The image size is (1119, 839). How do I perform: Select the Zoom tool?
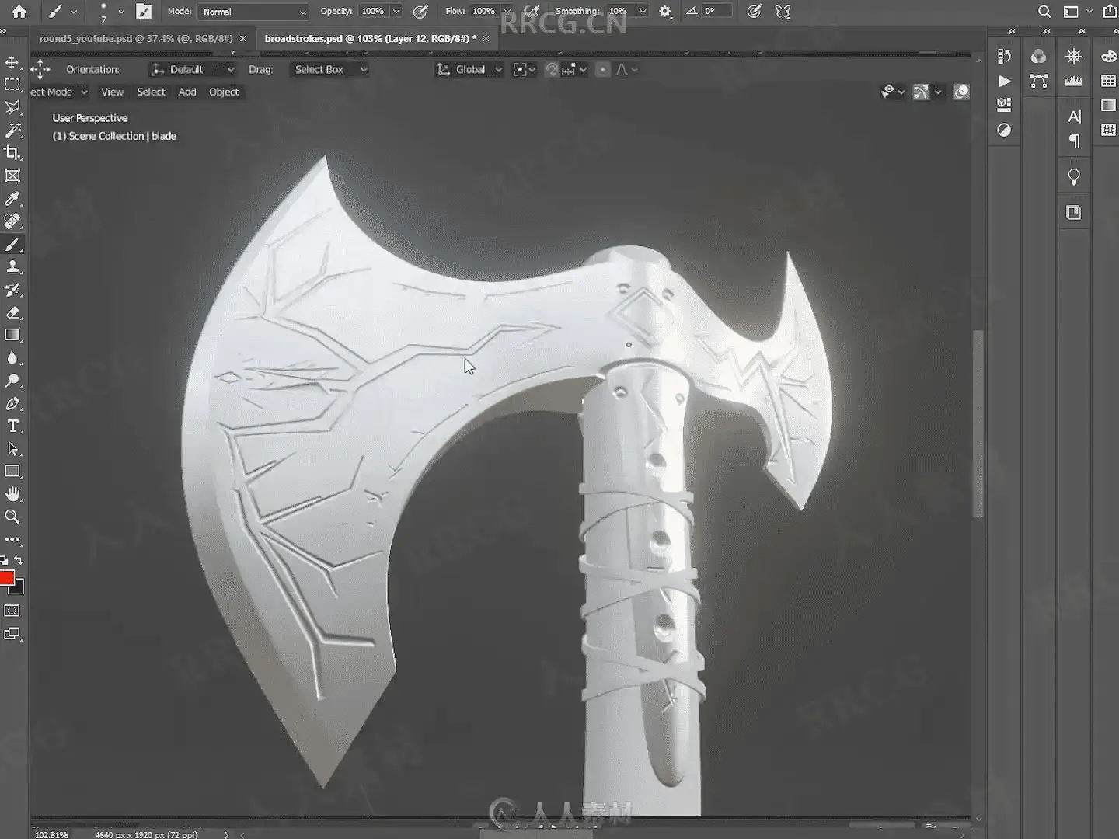(12, 517)
